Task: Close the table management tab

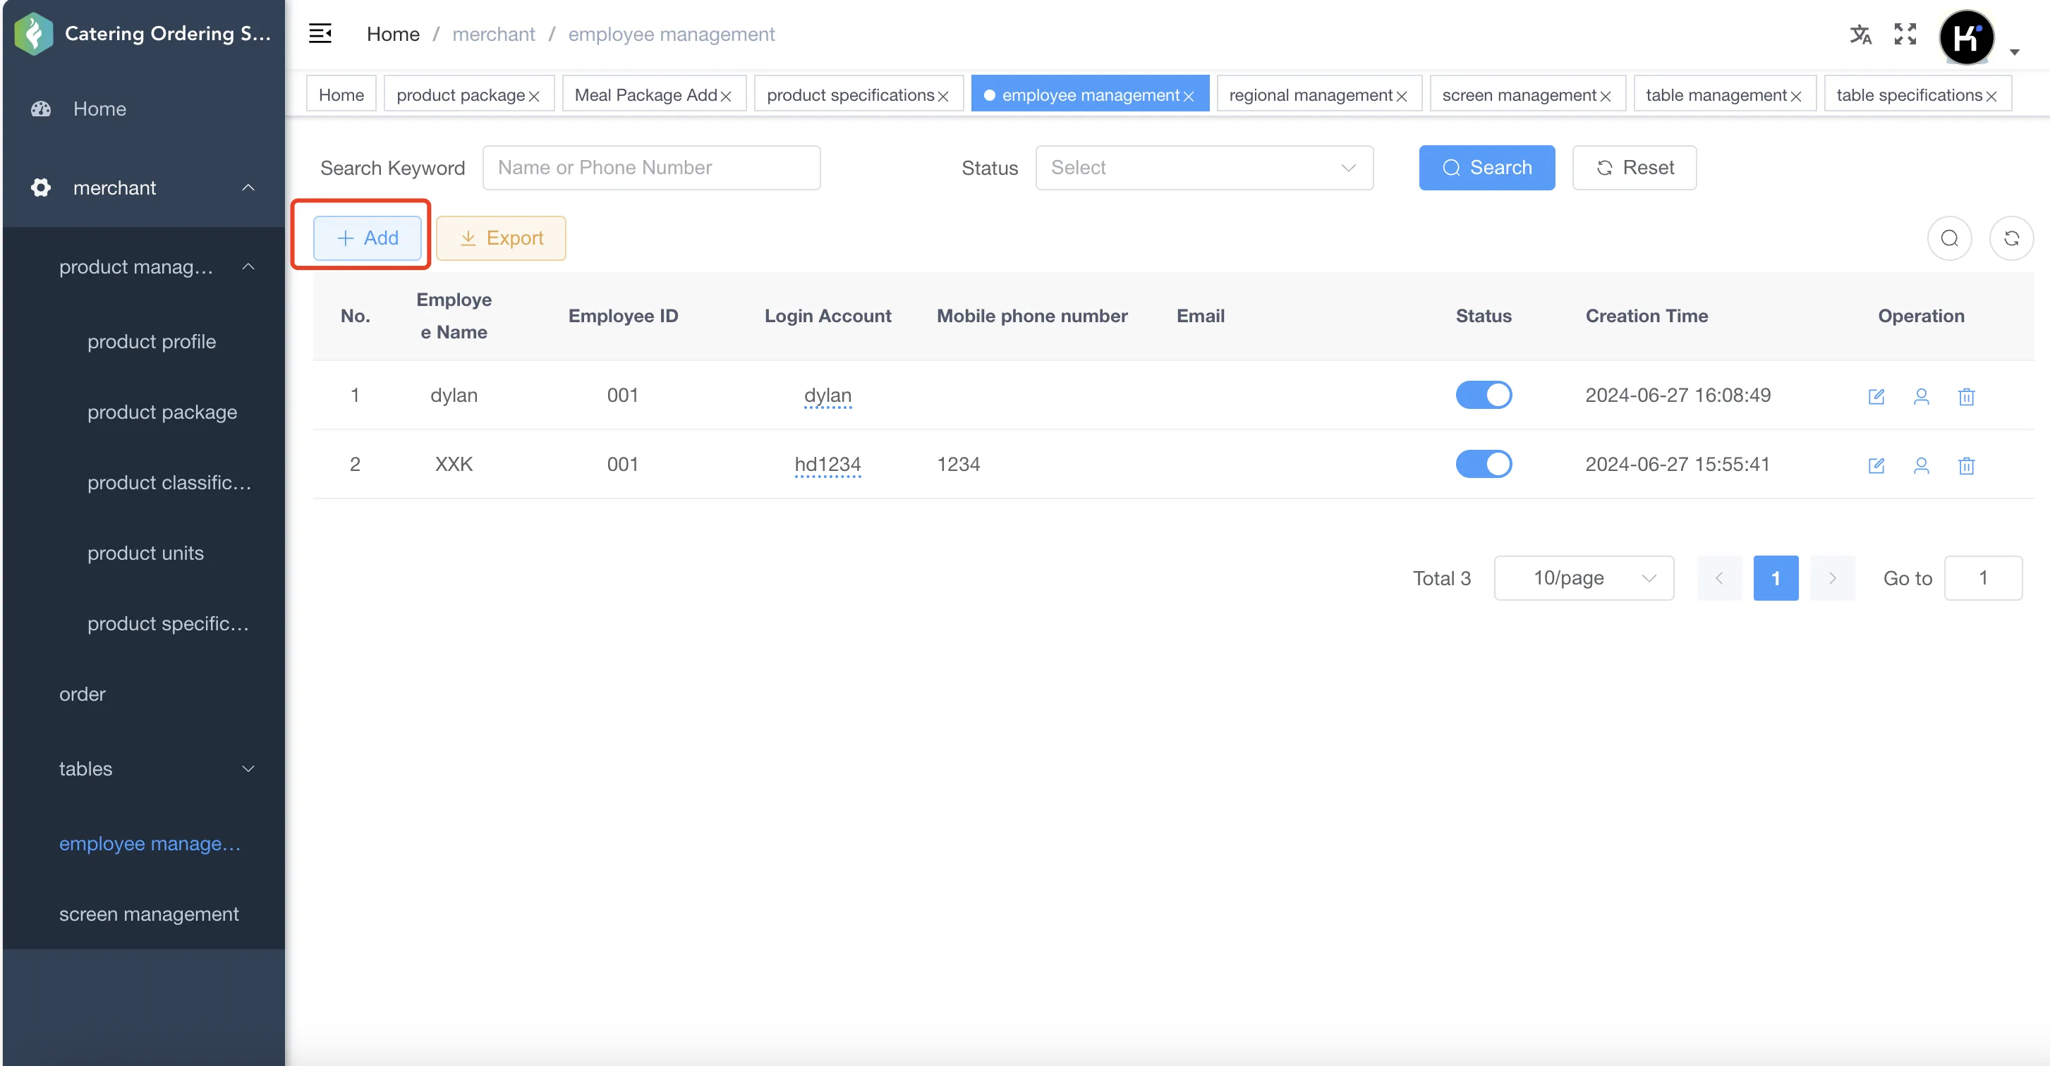Action: pyautogui.click(x=1795, y=97)
